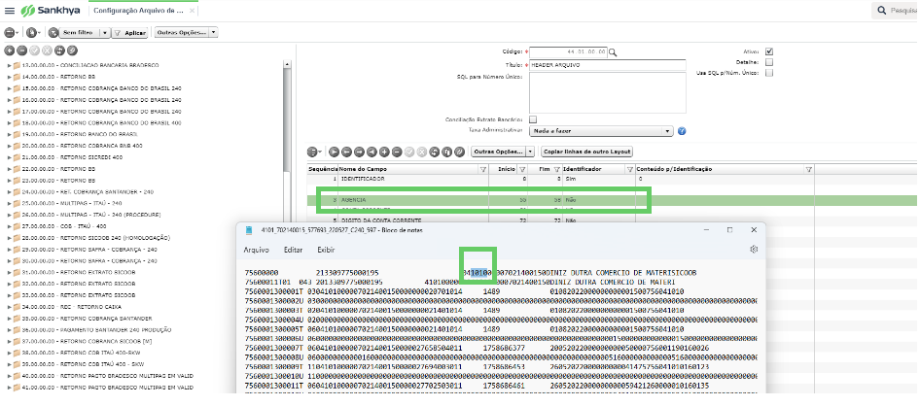
Task: Open the Bloco de notas settings gear
Action: 754,250
